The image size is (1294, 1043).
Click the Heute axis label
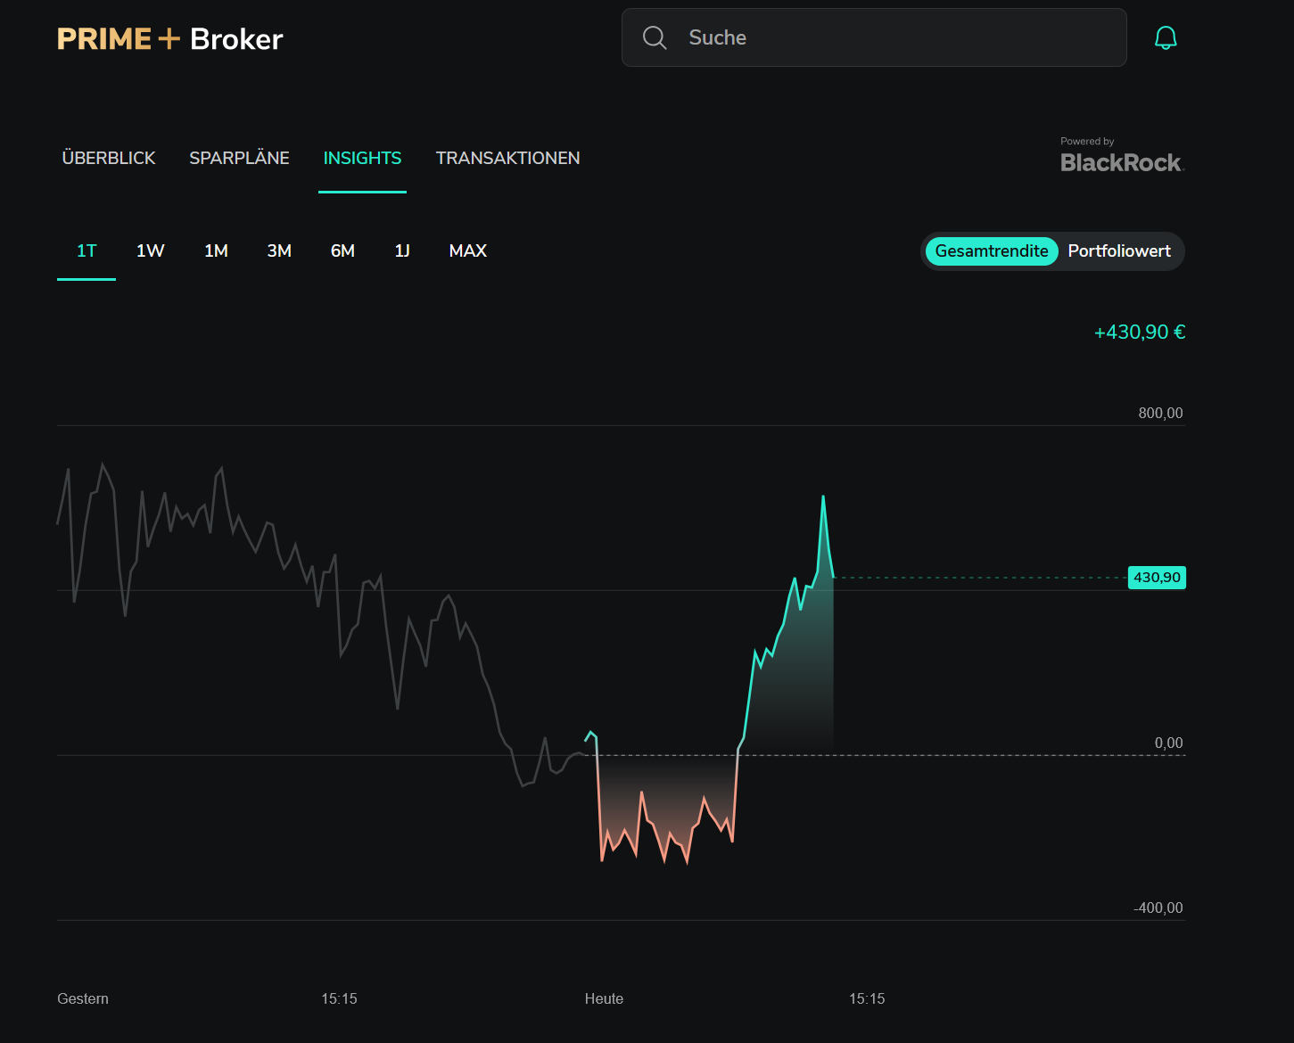604,998
